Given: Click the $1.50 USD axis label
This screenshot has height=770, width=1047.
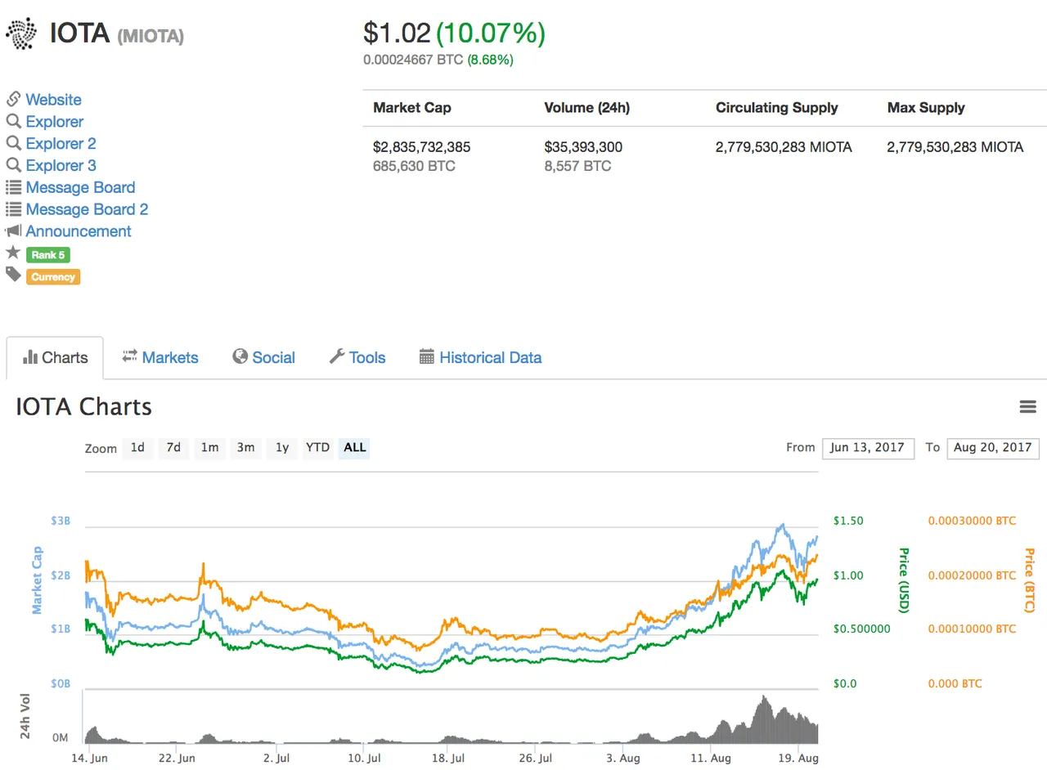Looking at the screenshot, I should pyautogui.click(x=848, y=521).
